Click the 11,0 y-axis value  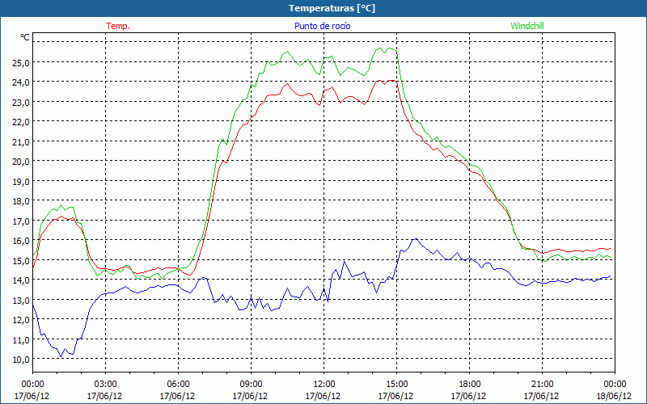click(20, 339)
